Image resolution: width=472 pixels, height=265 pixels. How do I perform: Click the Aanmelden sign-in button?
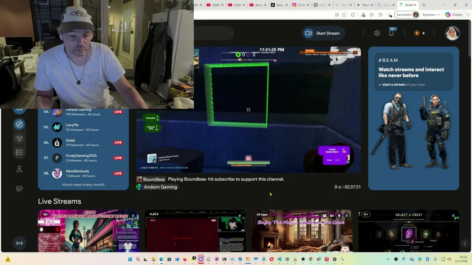click(407, 15)
